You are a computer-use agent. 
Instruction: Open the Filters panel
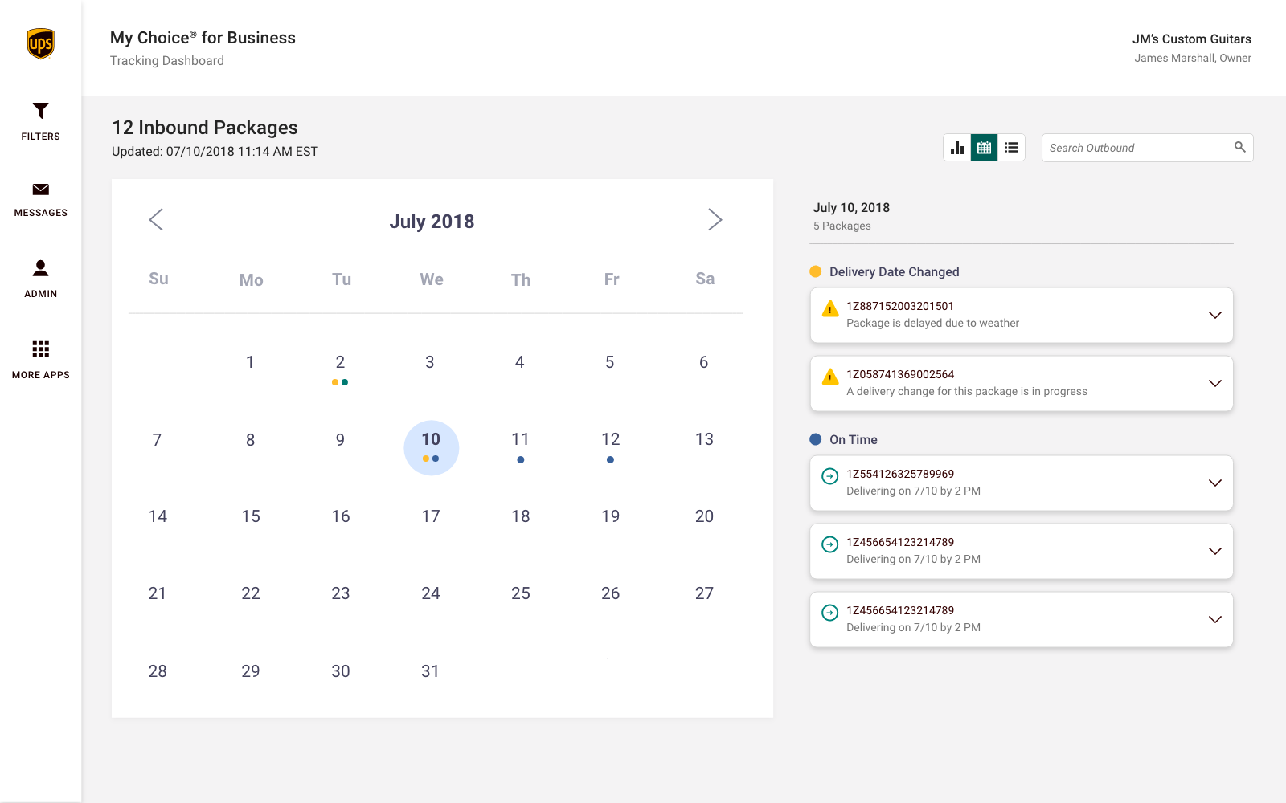click(40, 121)
